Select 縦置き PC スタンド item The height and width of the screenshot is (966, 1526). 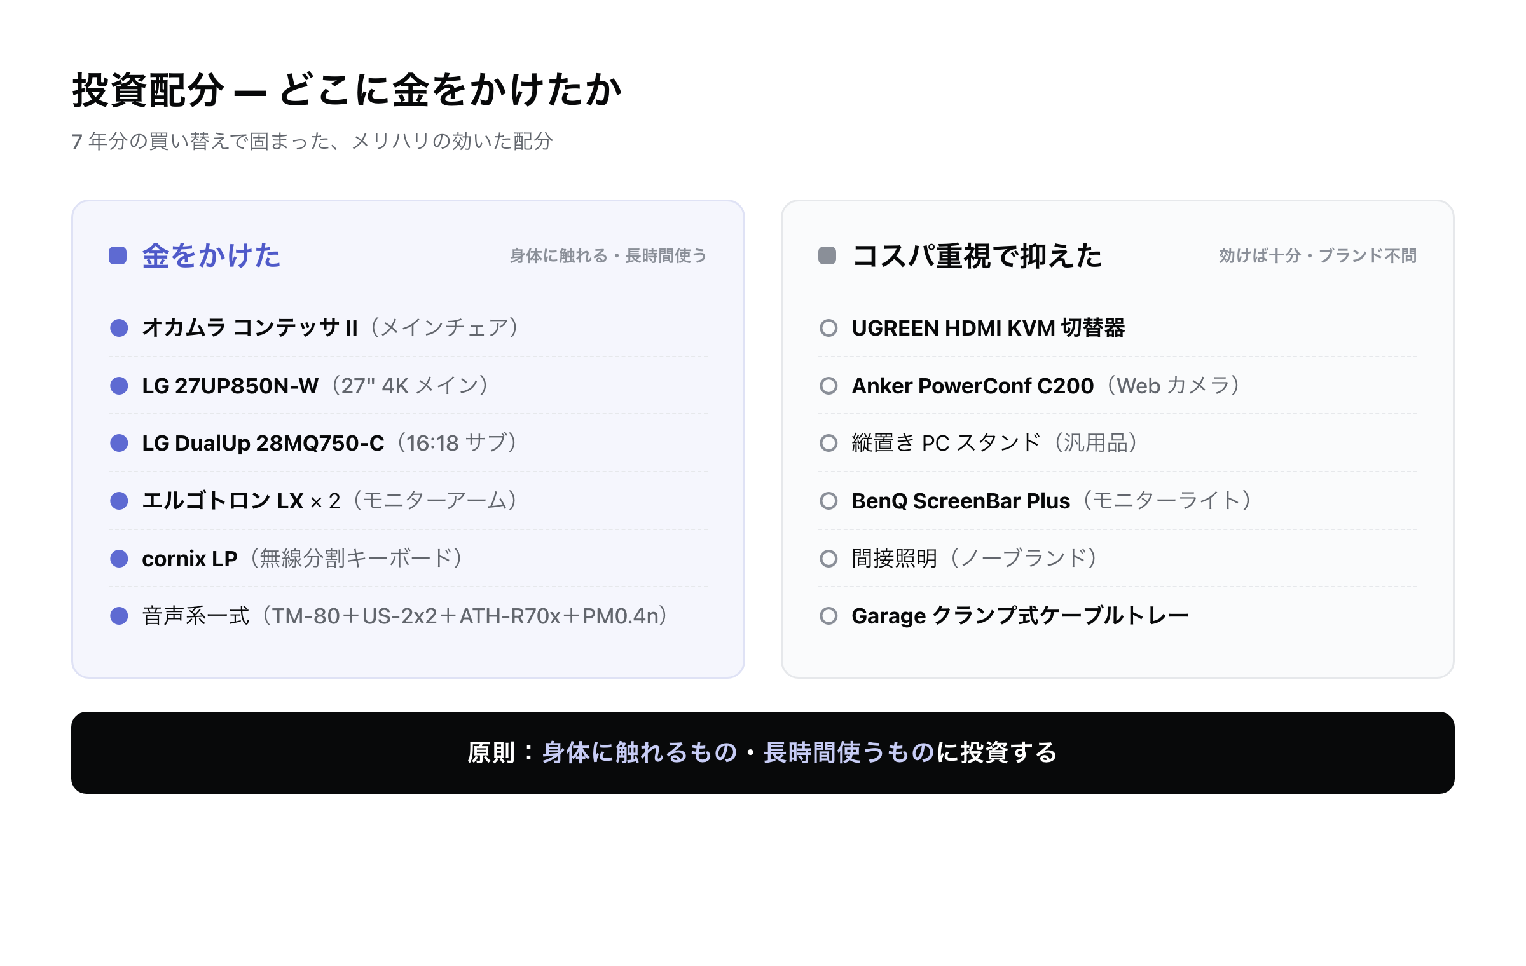tap(995, 443)
